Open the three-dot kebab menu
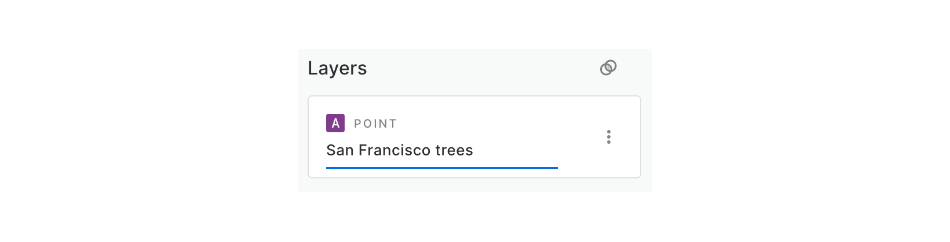The image size is (950, 242). click(x=608, y=137)
